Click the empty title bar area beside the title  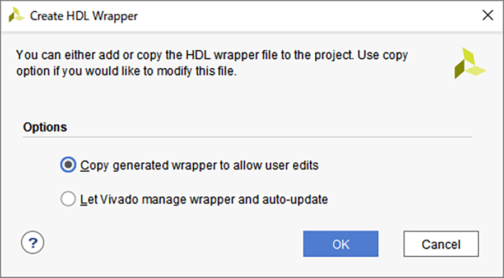pyautogui.click(x=309, y=16)
